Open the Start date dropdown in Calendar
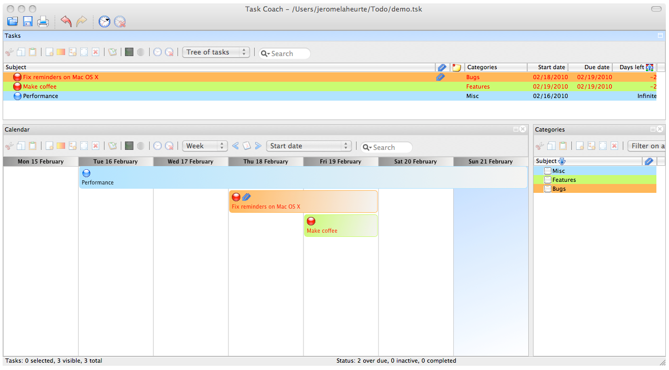 (x=309, y=146)
